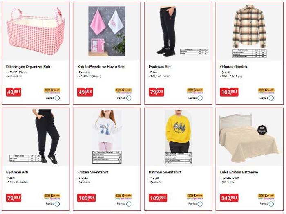Viewport: 286px width, 214px height.
Task: Open the women's Eşofman Altı title (Kadın)
Action: tap(17, 172)
